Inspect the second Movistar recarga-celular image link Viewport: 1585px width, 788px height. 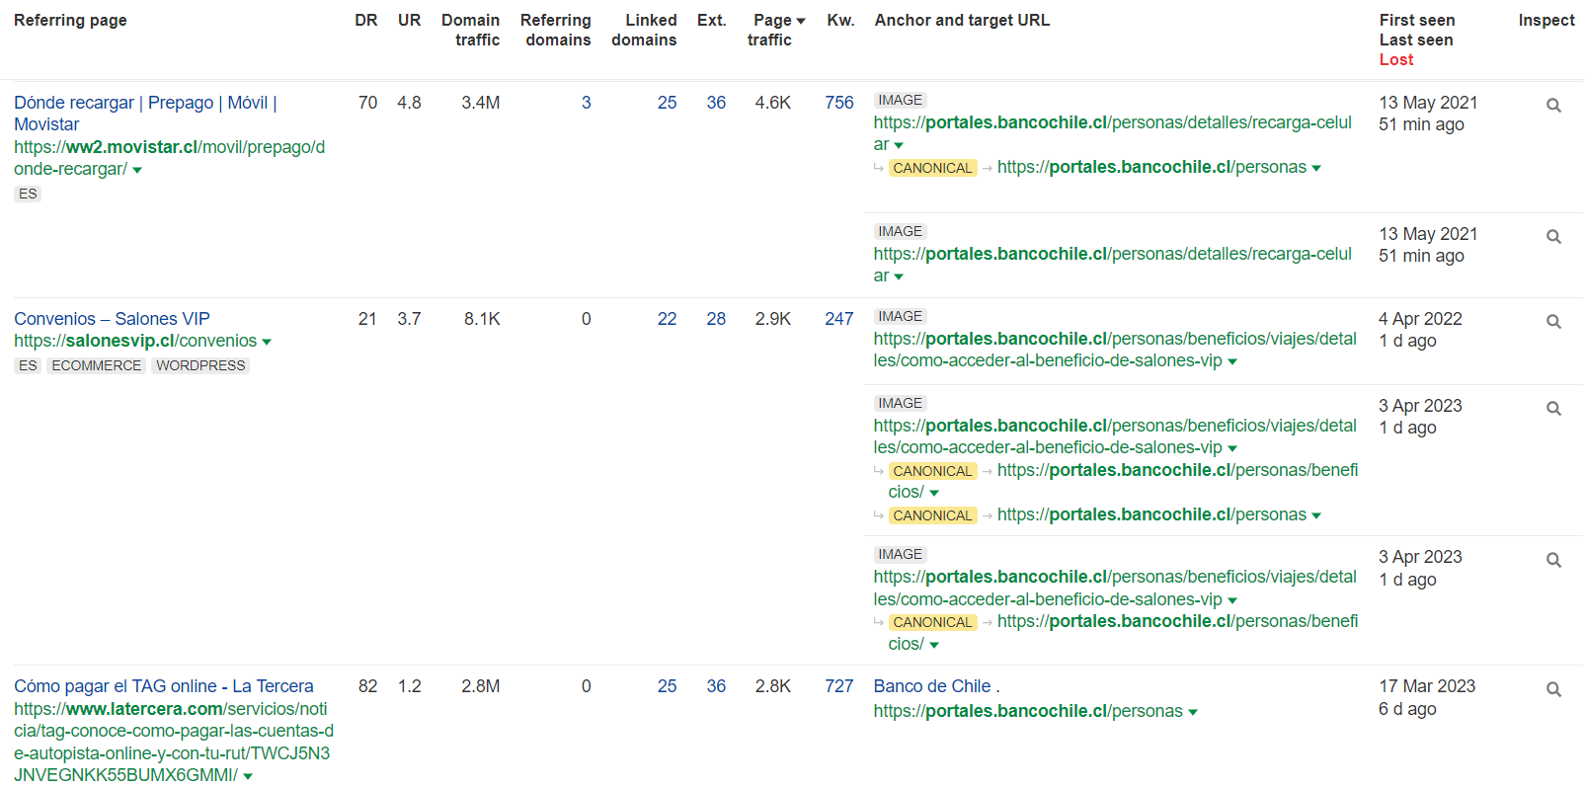point(1553,237)
